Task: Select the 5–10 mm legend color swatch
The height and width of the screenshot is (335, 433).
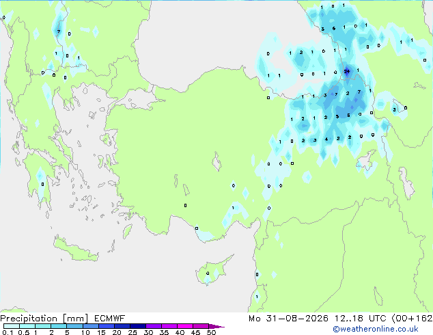Action: [x=74, y=326]
